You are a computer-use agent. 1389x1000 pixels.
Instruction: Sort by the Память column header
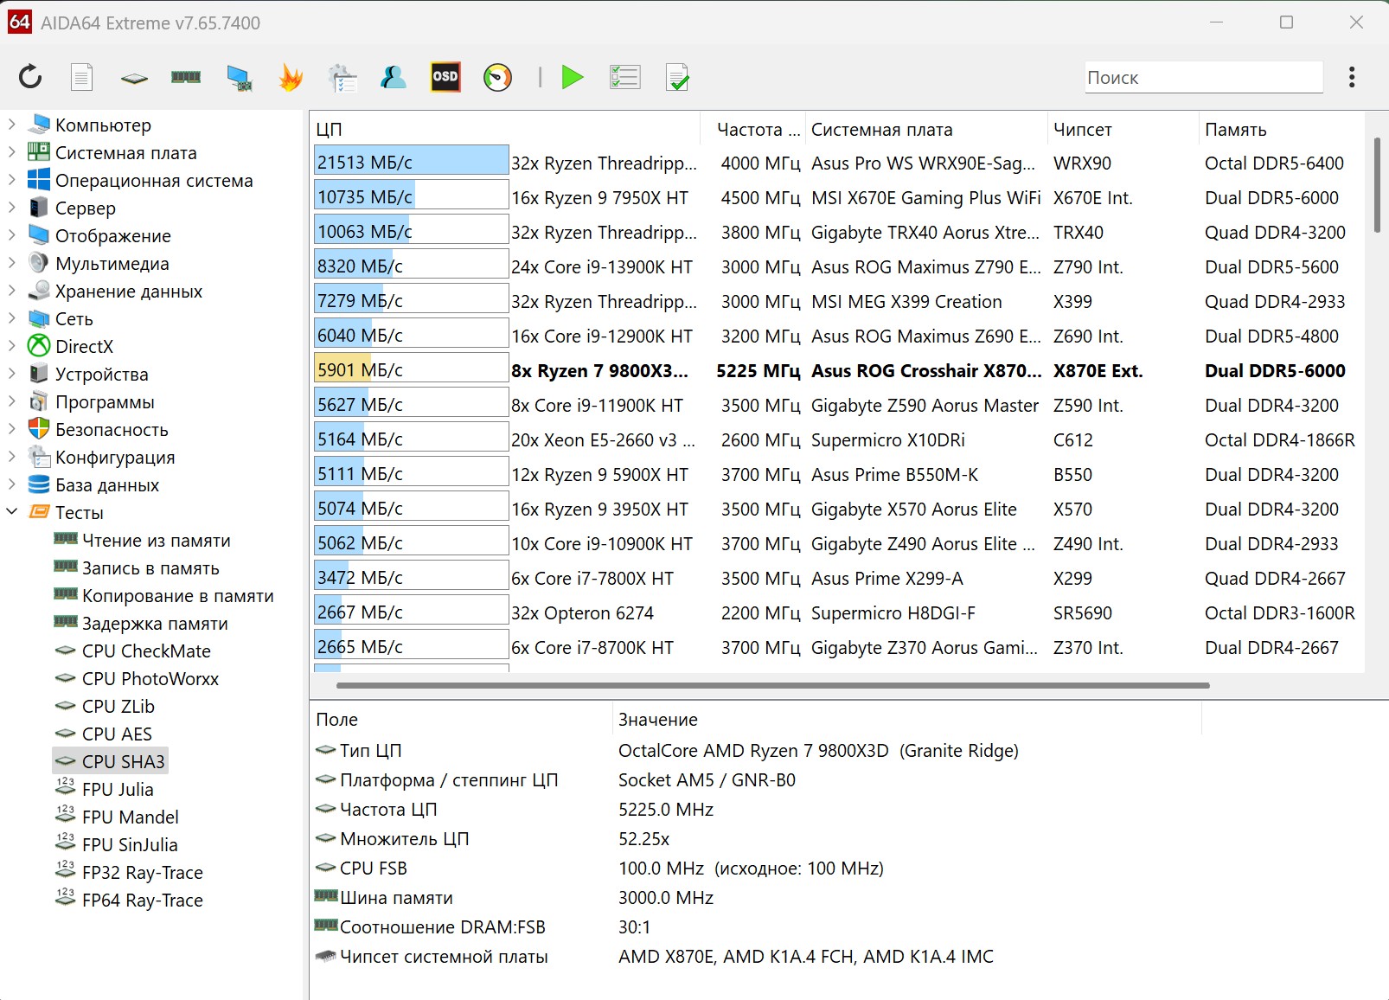[1282, 130]
